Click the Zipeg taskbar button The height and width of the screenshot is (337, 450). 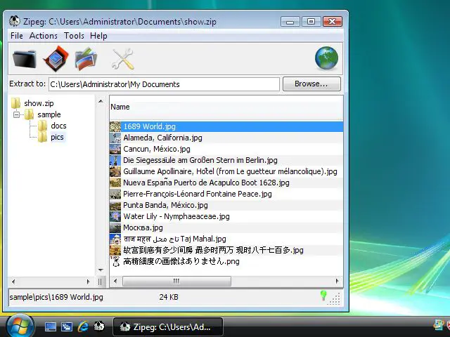168,327
